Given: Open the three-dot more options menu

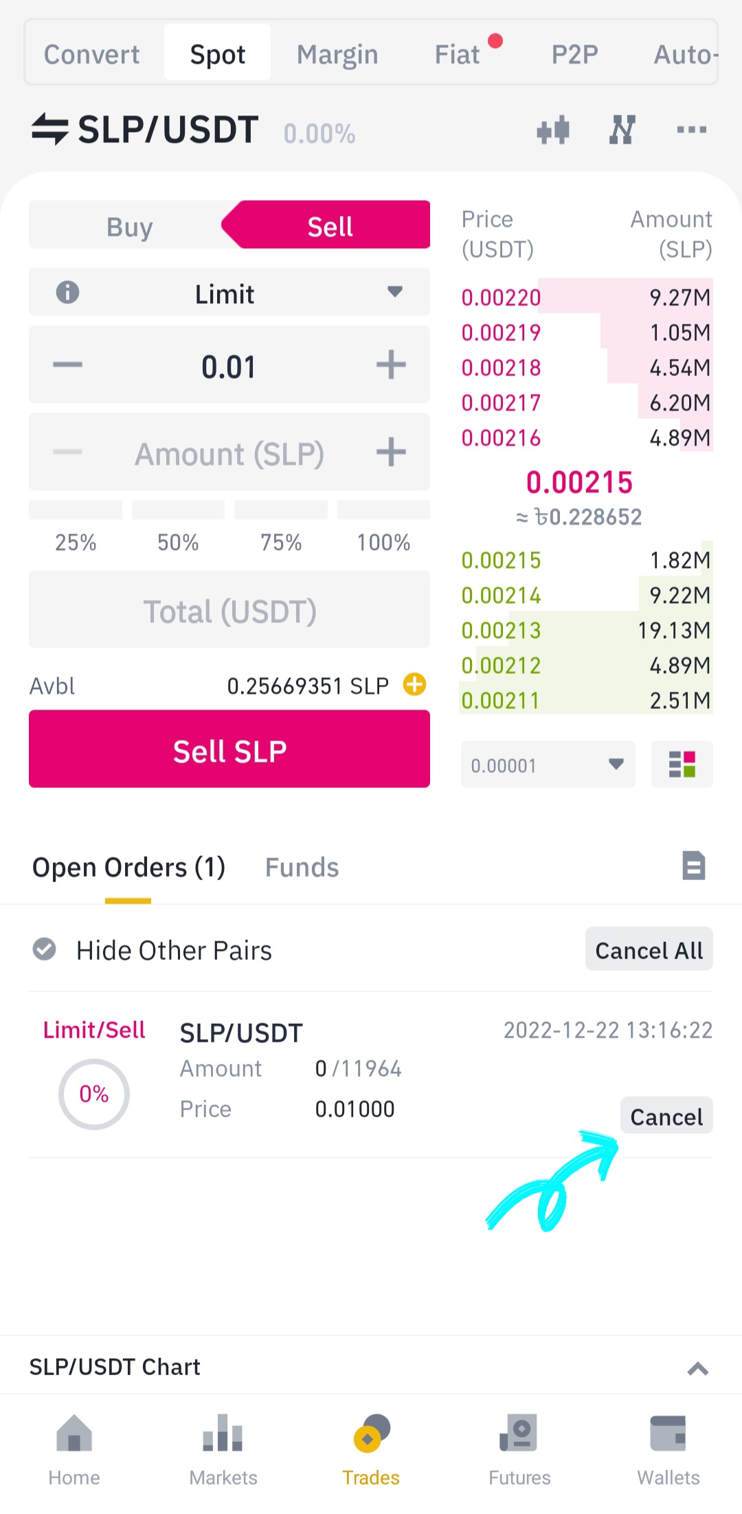Looking at the screenshot, I should pyautogui.click(x=691, y=129).
